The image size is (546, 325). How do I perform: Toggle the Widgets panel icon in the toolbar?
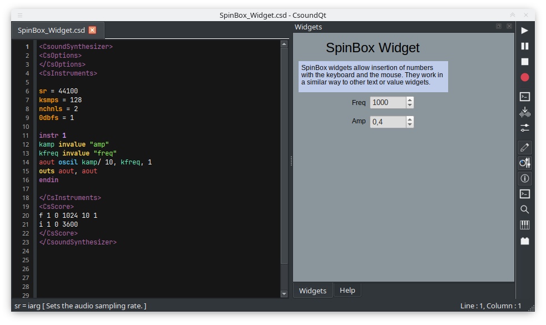pyautogui.click(x=524, y=163)
